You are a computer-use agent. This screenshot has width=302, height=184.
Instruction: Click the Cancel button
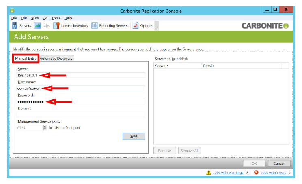coord(279,163)
